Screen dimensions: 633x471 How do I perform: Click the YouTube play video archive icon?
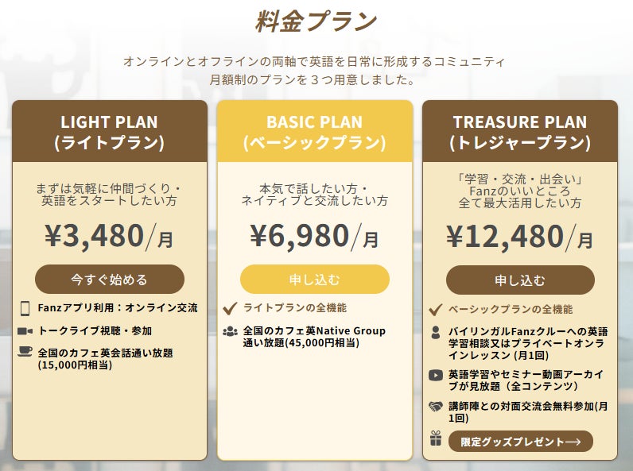[435, 375]
